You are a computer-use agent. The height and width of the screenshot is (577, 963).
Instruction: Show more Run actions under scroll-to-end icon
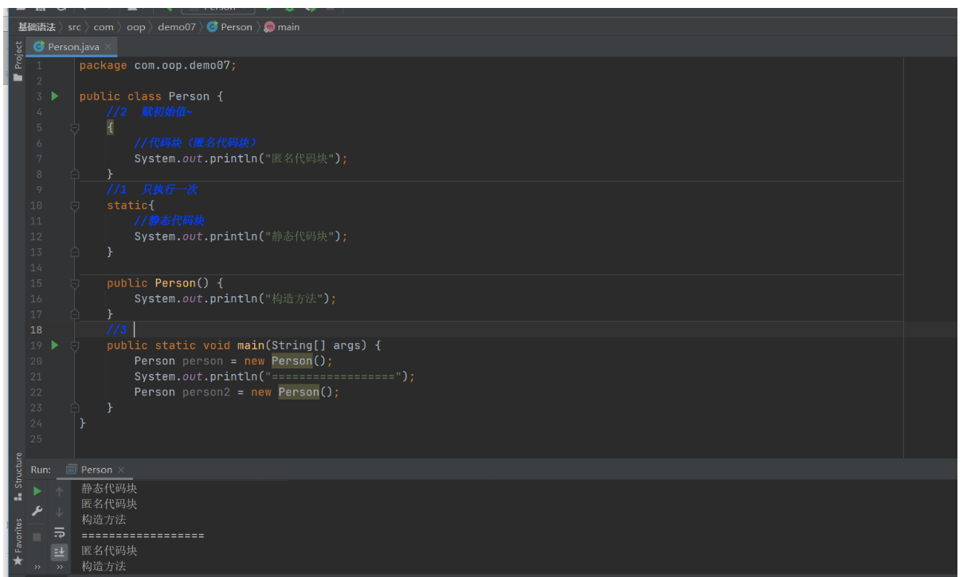click(x=60, y=567)
